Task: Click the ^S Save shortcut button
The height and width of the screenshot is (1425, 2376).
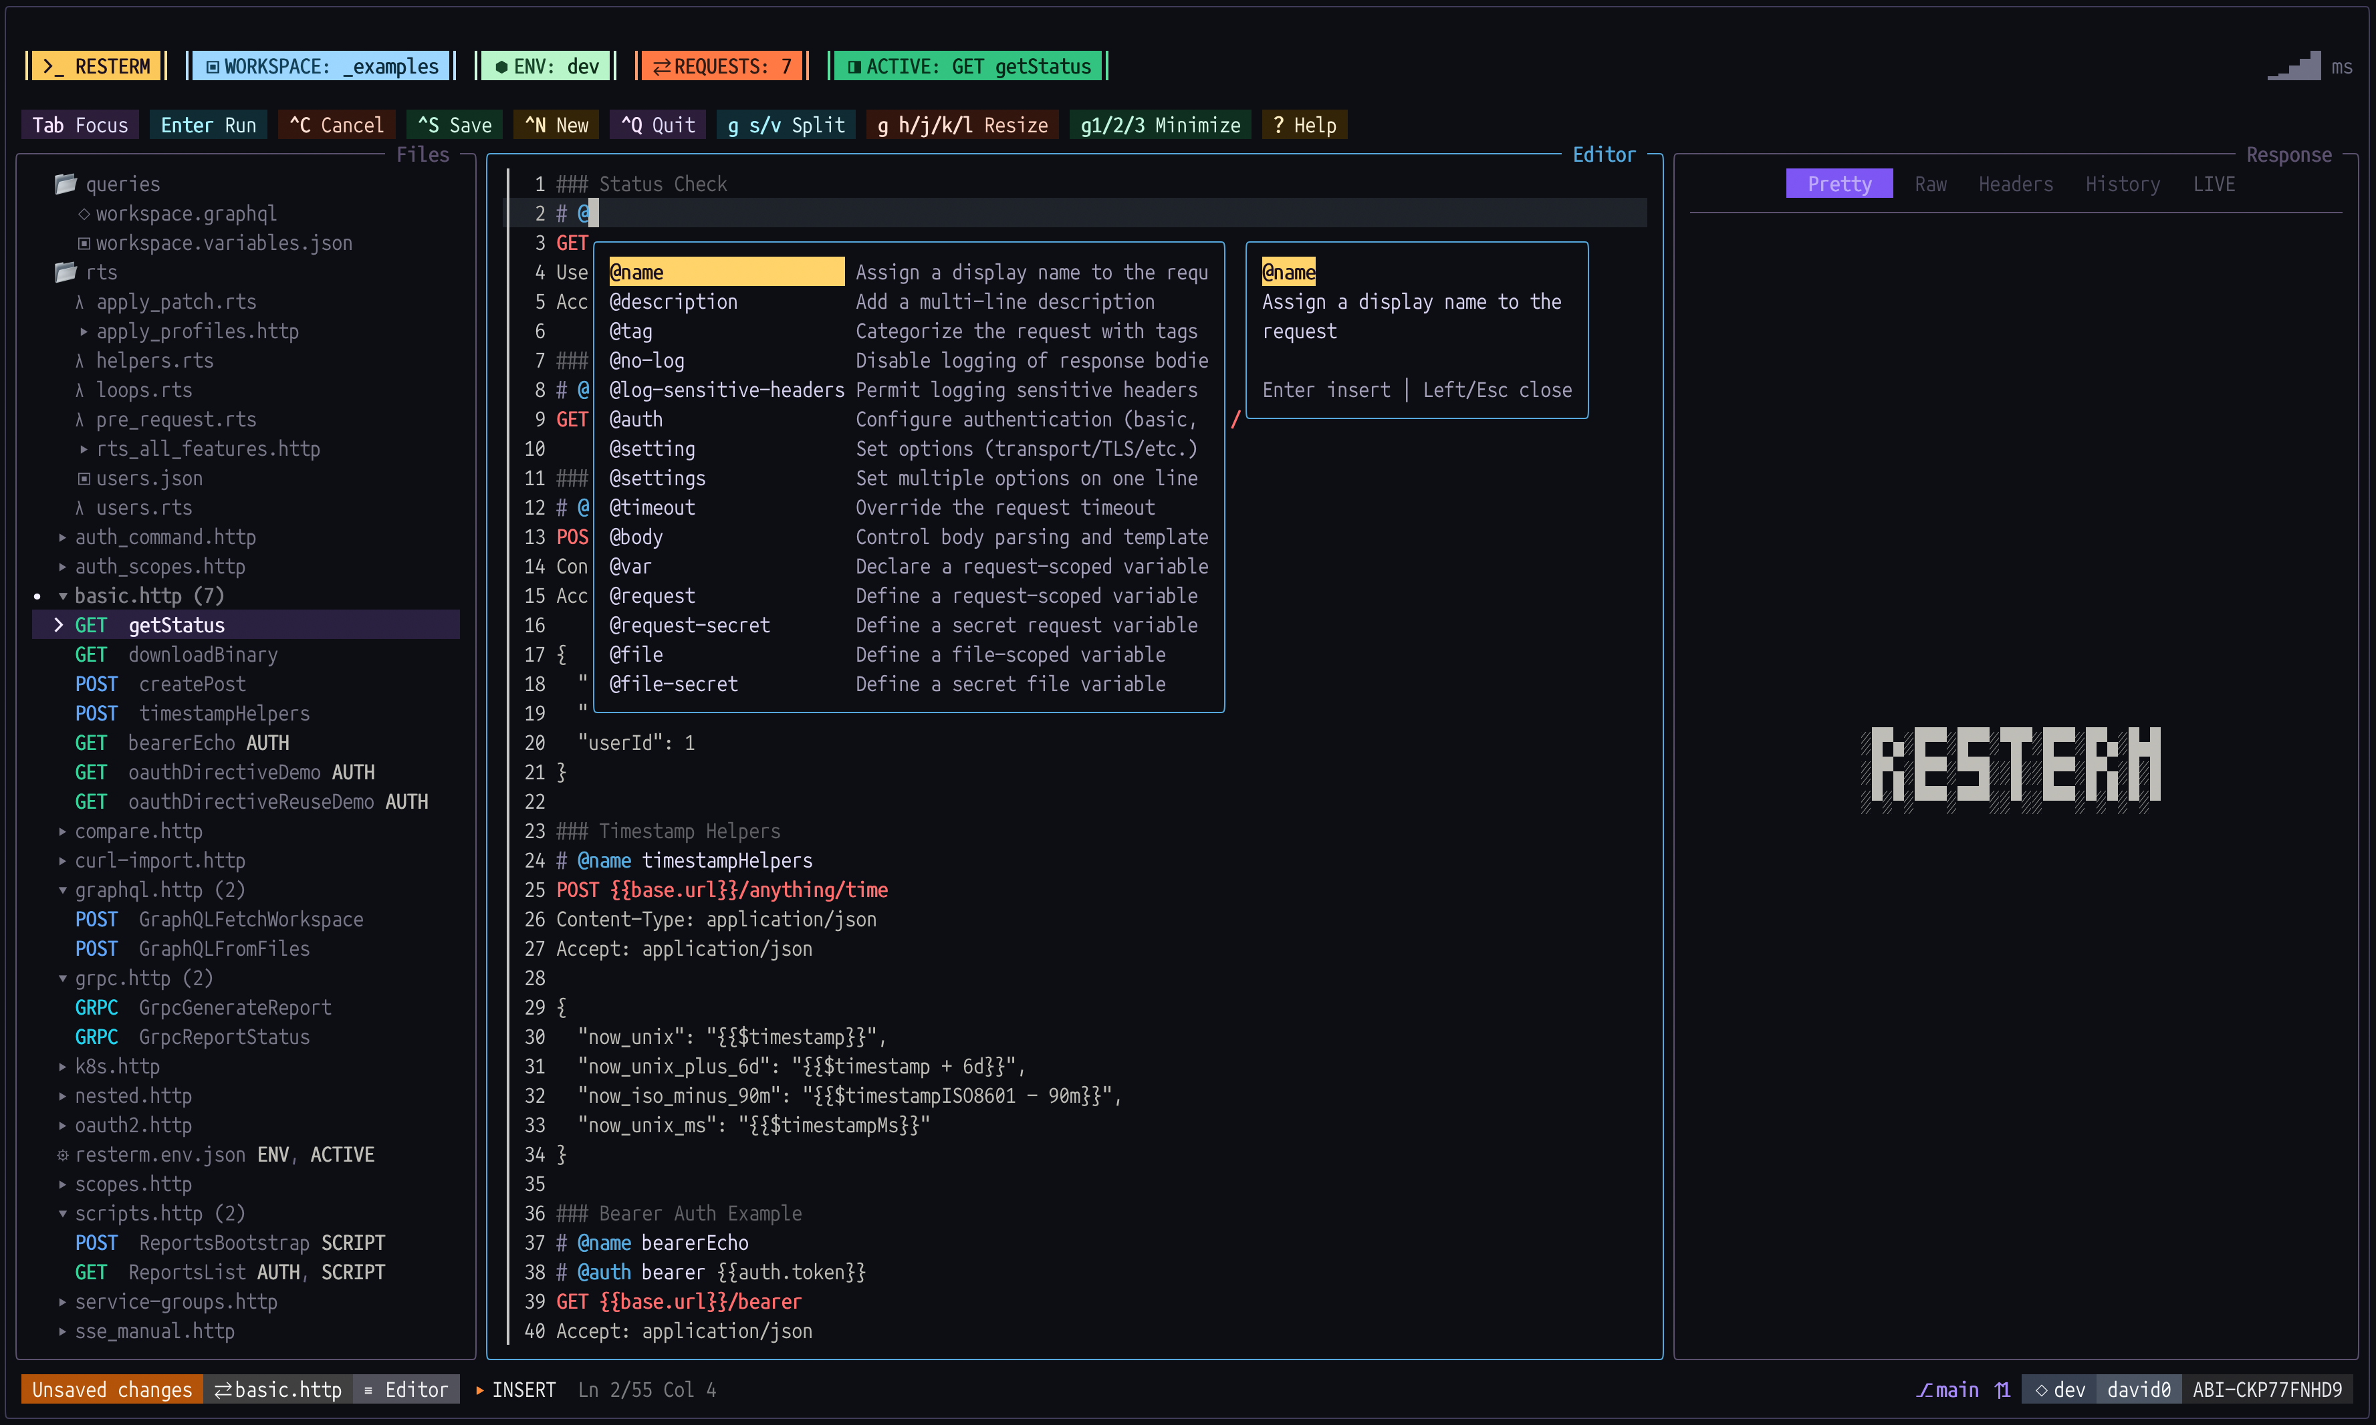Action: [454, 125]
